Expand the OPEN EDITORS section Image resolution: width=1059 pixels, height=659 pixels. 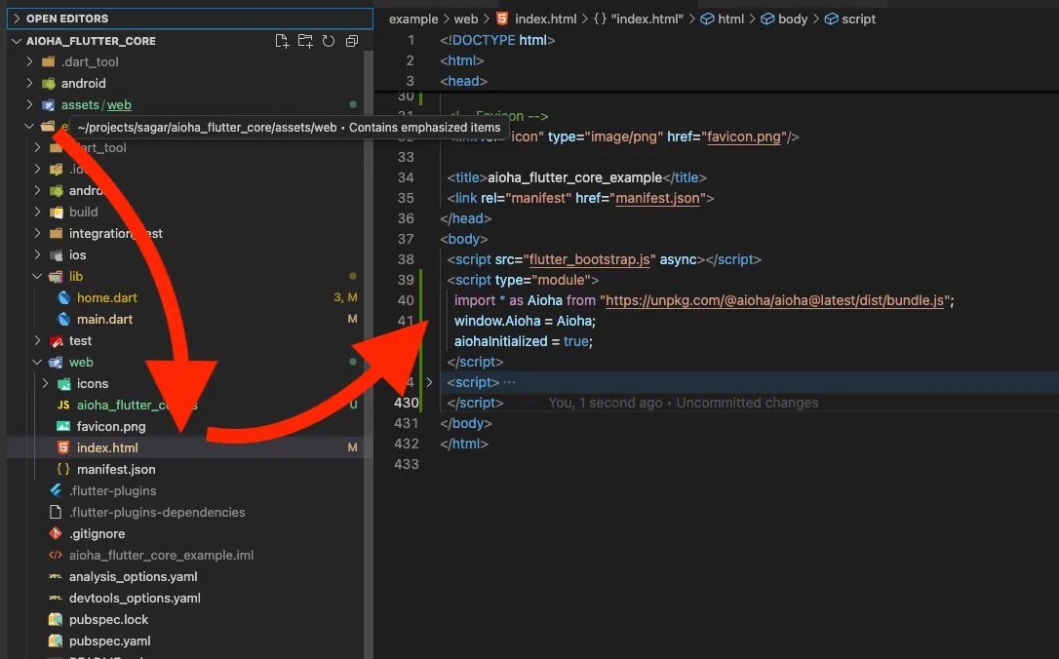pos(17,19)
